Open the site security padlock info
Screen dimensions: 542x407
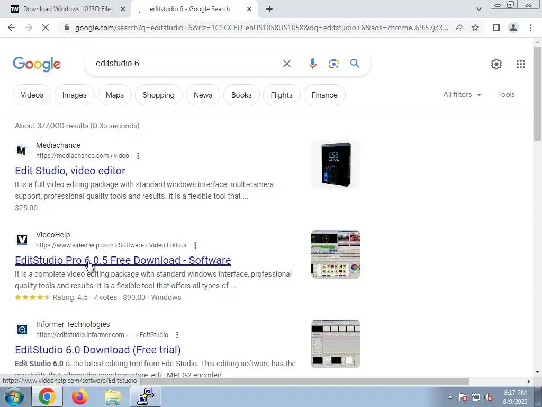click(x=67, y=28)
